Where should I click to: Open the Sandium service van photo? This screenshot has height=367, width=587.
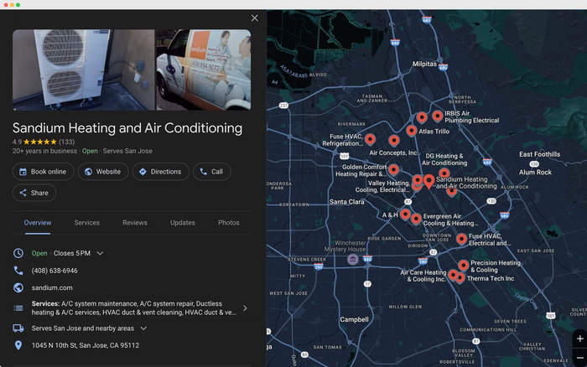[x=204, y=70]
